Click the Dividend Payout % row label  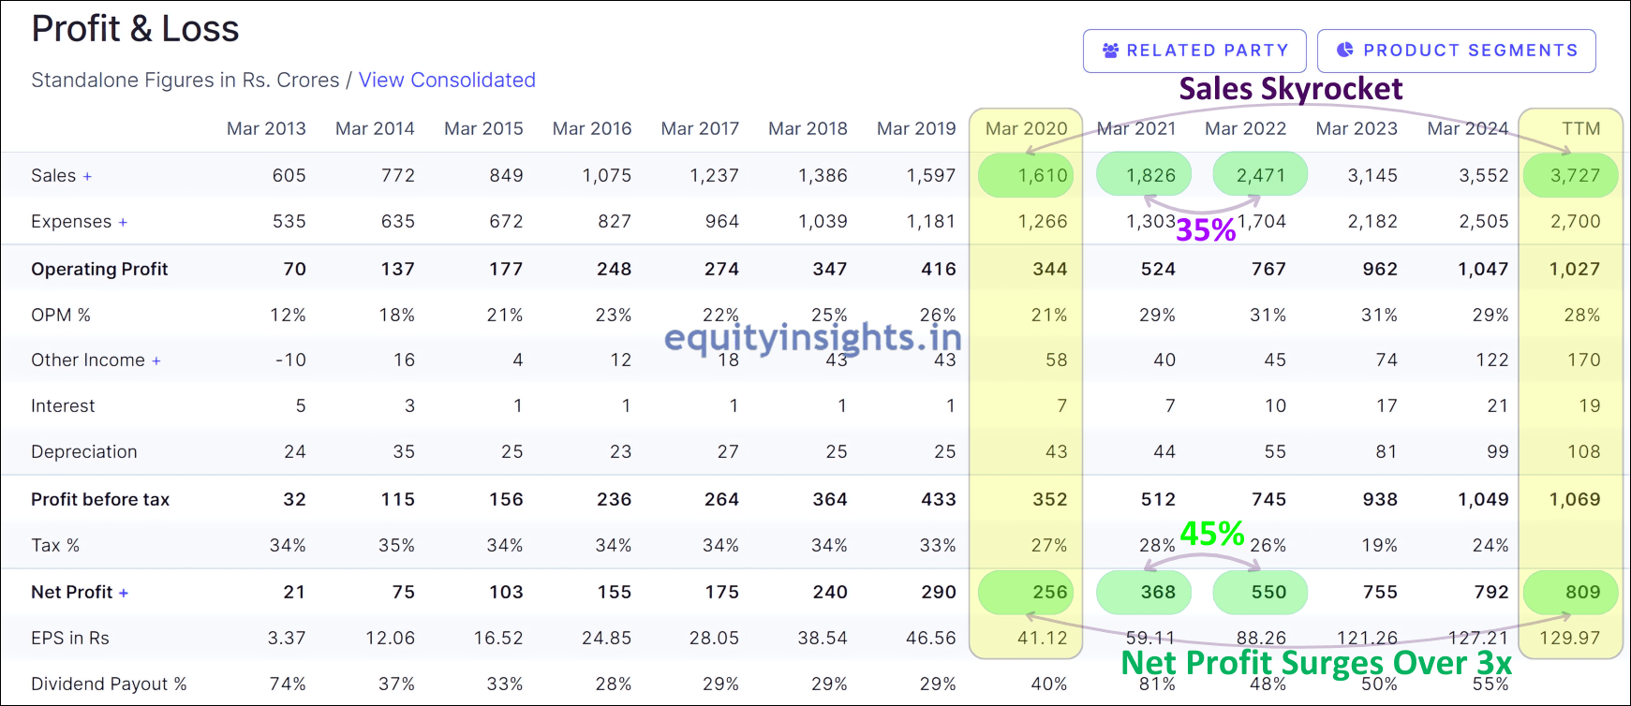[x=109, y=684]
